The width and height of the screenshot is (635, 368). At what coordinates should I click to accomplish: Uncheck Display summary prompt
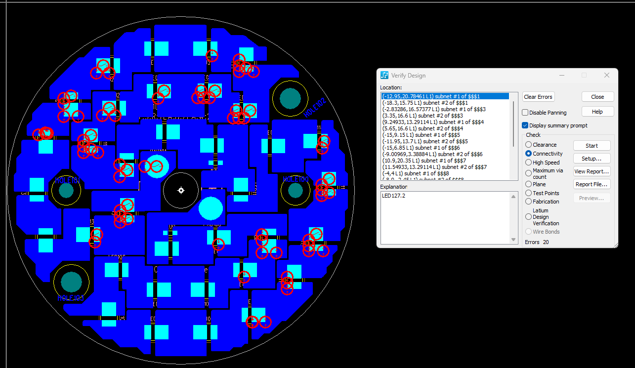tap(525, 125)
